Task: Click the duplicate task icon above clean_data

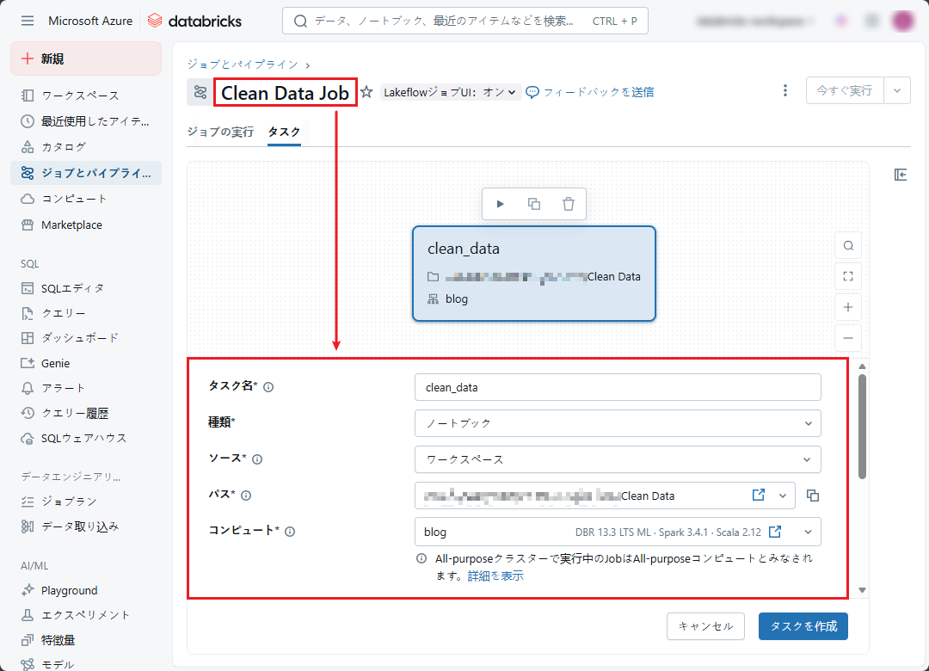Action: tap(534, 204)
